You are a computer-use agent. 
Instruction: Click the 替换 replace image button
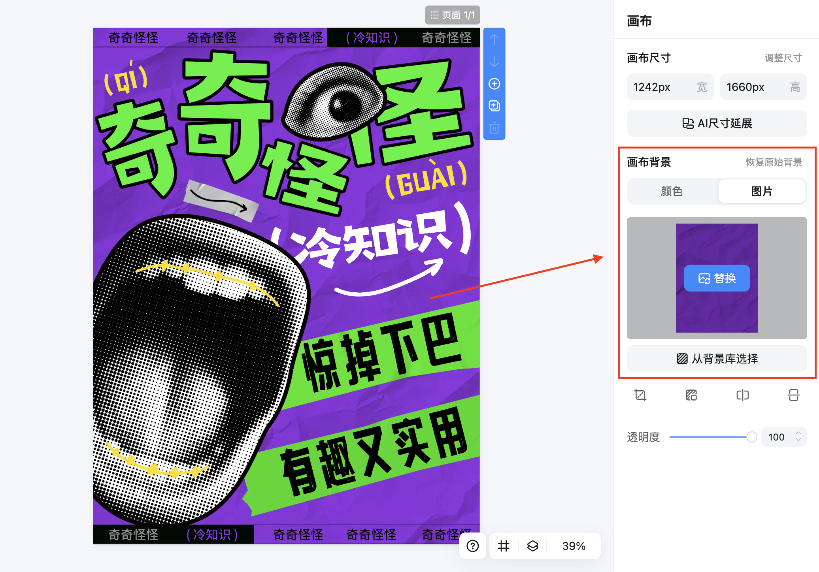[717, 278]
